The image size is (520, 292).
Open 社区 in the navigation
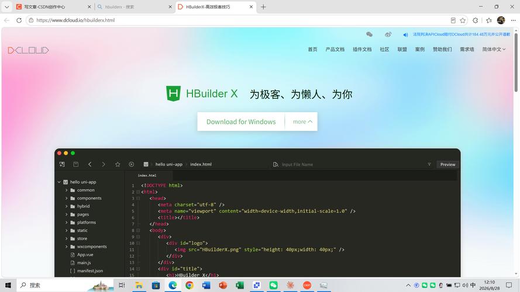[x=384, y=49]
